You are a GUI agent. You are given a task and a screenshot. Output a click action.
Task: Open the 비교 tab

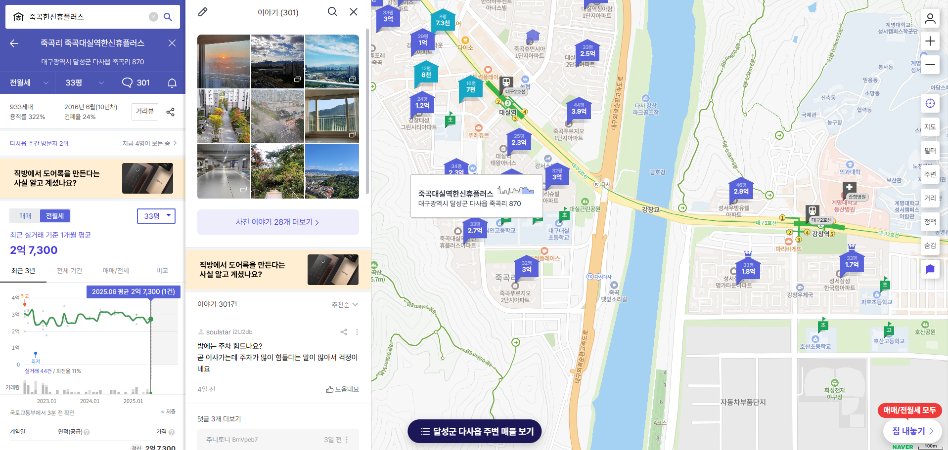pyautogui.click(x=162, y=271)
